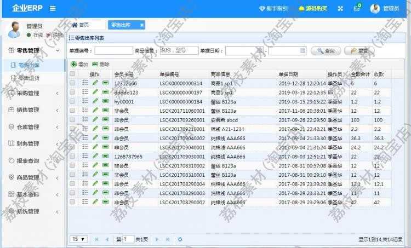Image resolution: width=411 pixels, height=248 pixels.
Task: Toggle the hamburger menu next to 企业ERP
Action: tap(53, 8)
